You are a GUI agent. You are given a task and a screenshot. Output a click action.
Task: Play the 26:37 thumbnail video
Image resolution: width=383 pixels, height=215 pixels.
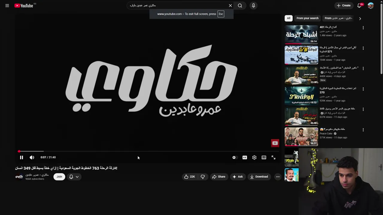tap(301, 136)
